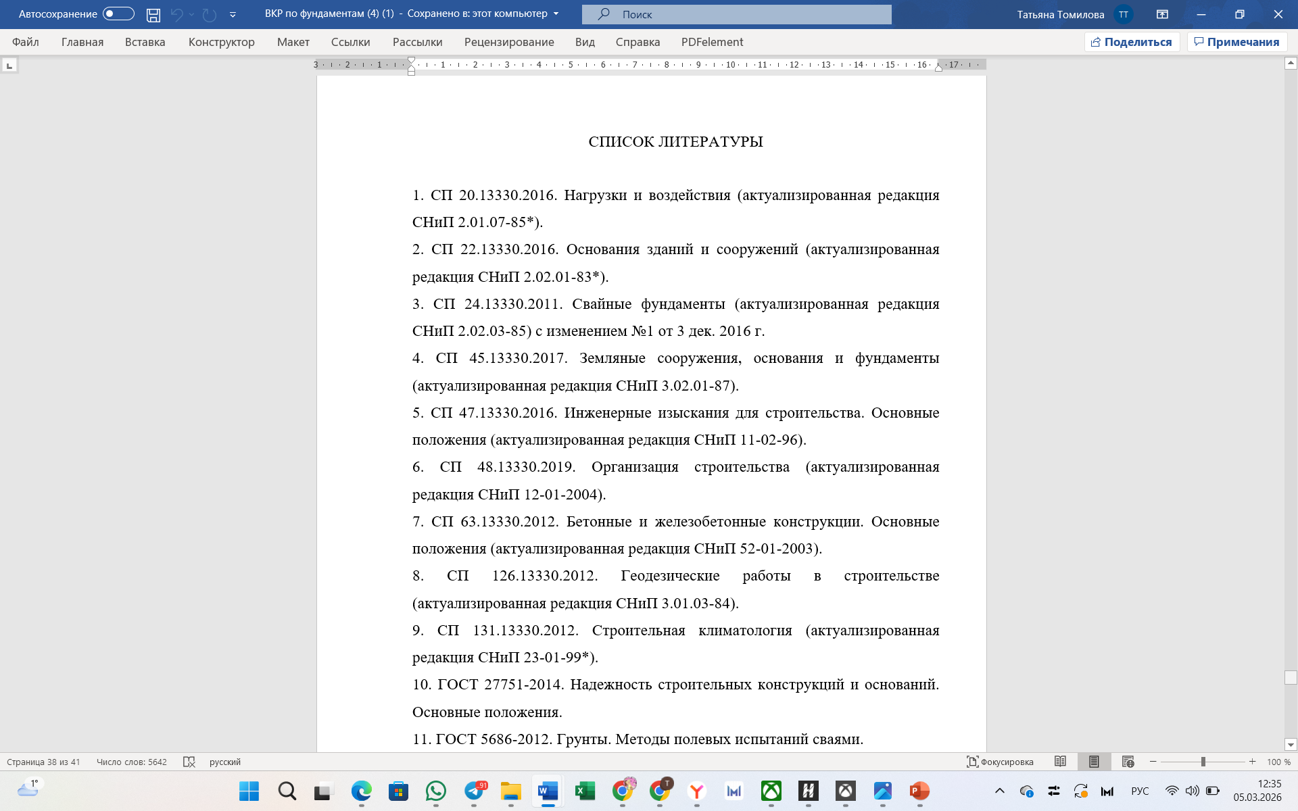Open the PDFelement tab

tap(713, 42)
